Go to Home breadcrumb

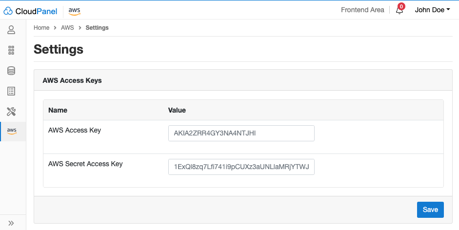click(41, 27)
